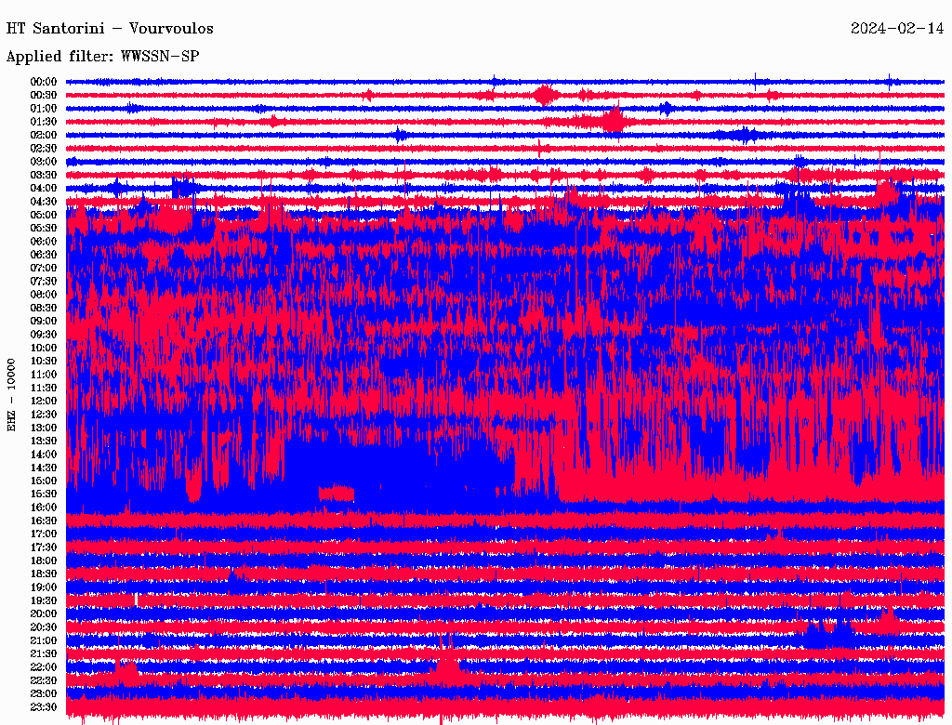Screen dimensions: 952x725
Task: Select the 02:00 time label
Action: click(44, 136)
